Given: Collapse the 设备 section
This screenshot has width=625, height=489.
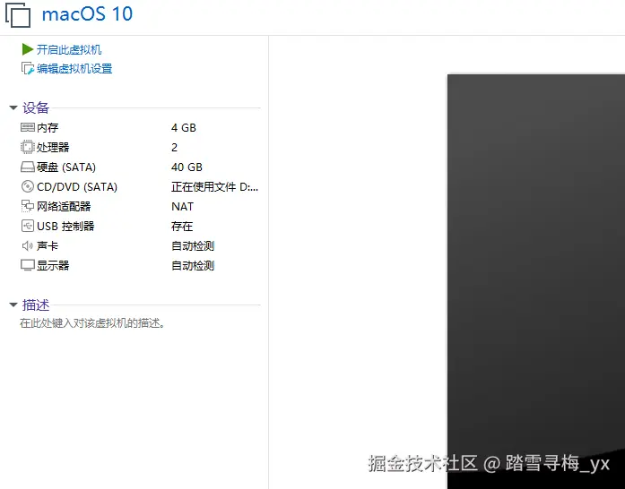Looking at the screenshot, I should click(x=13, y=107).
